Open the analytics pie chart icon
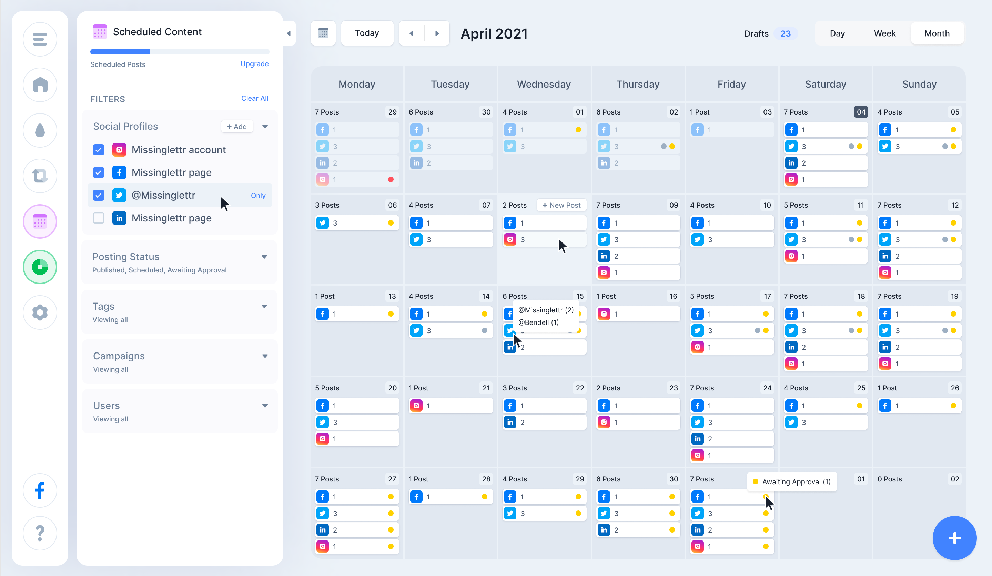The height and width of the screenshot is (576, 992). tap(40, 267)
